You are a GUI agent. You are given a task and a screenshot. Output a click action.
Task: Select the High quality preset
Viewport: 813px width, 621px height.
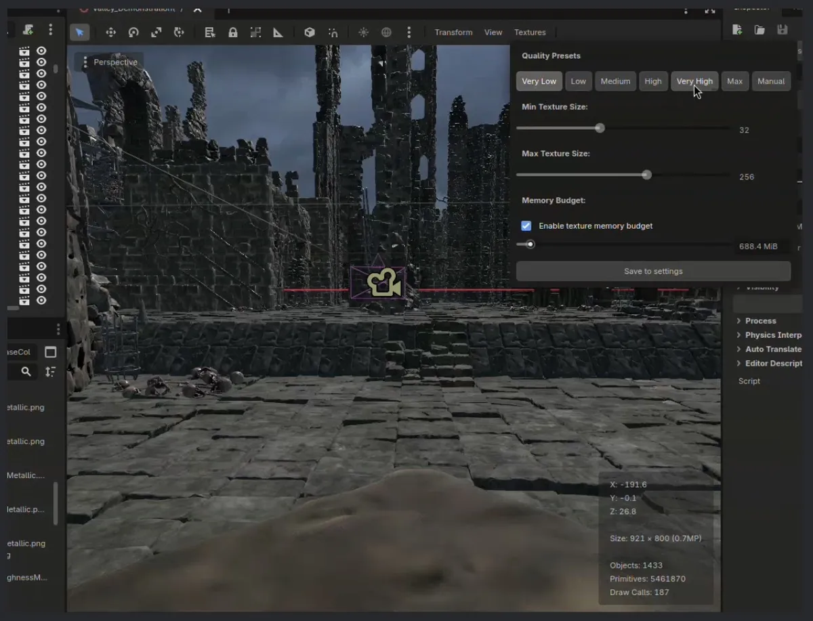[x=653, y=81]
